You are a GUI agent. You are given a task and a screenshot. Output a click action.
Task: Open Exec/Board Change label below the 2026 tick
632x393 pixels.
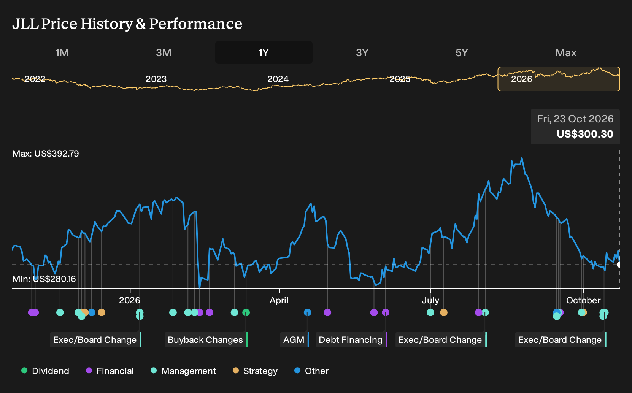pyautogui.click(x=96, y=340)
